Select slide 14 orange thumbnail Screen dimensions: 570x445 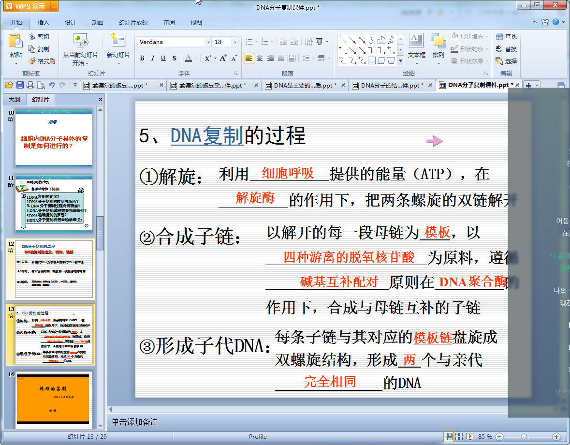tap(53, 400)
